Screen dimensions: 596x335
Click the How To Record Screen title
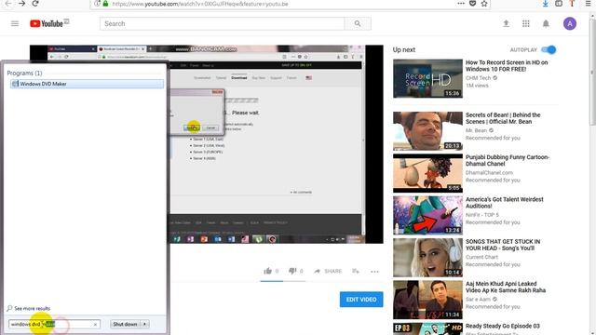pyautogui.click(x=507, y=66)
